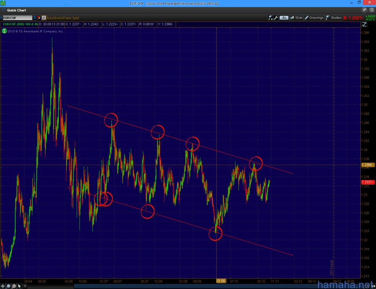Click the green info icon on chart

(4, 31)
